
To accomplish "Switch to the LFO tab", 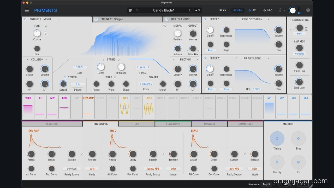I will pos(137,124).
